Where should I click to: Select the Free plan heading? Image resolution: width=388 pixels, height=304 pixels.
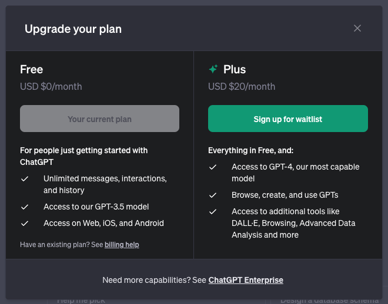click(x=32, y=69)
